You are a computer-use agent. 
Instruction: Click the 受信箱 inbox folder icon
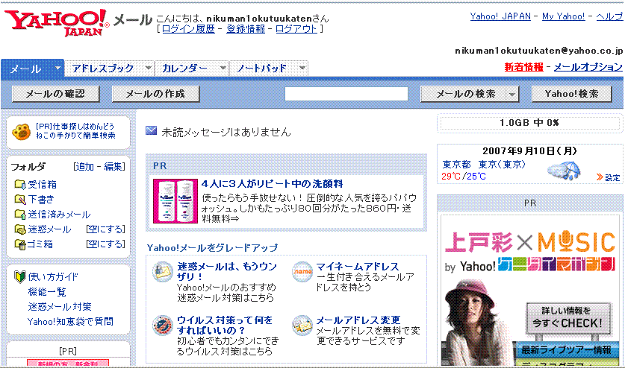click(20, 184)
